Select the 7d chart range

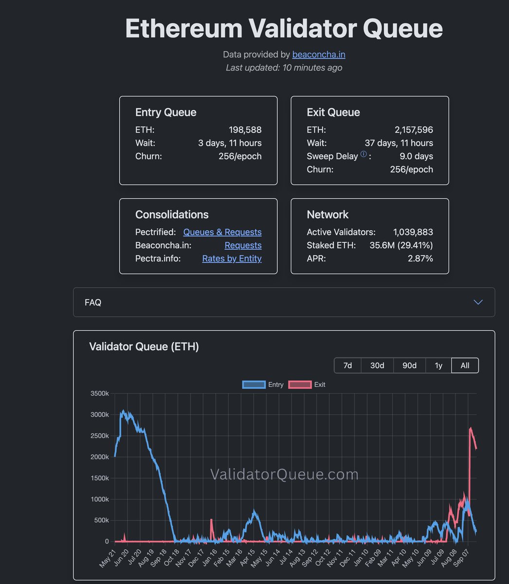347,365
